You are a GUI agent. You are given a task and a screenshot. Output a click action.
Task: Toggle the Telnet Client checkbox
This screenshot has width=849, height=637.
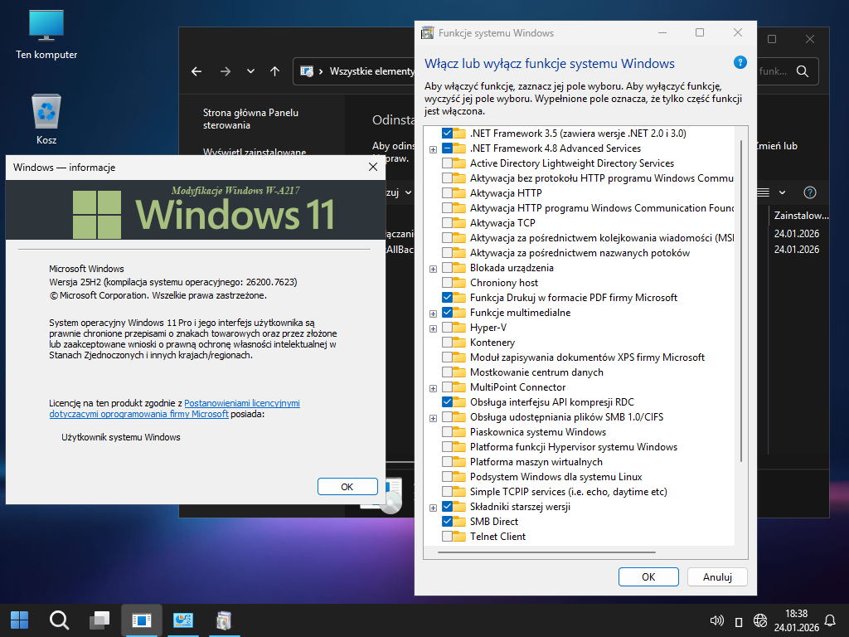(x=448, y=537)
